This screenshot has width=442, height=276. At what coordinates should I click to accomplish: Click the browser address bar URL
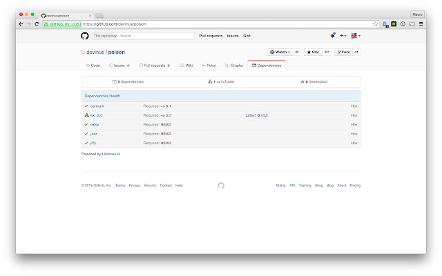[x=115, y=24]
